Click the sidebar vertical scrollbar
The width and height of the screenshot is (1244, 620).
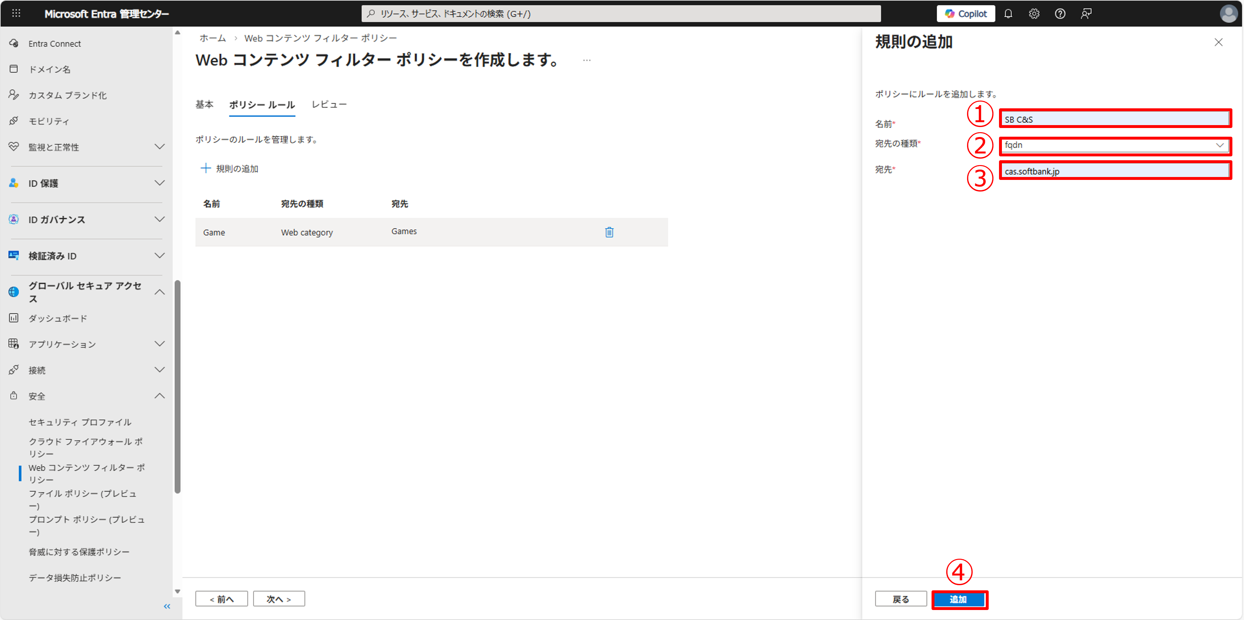coord(177,386)
